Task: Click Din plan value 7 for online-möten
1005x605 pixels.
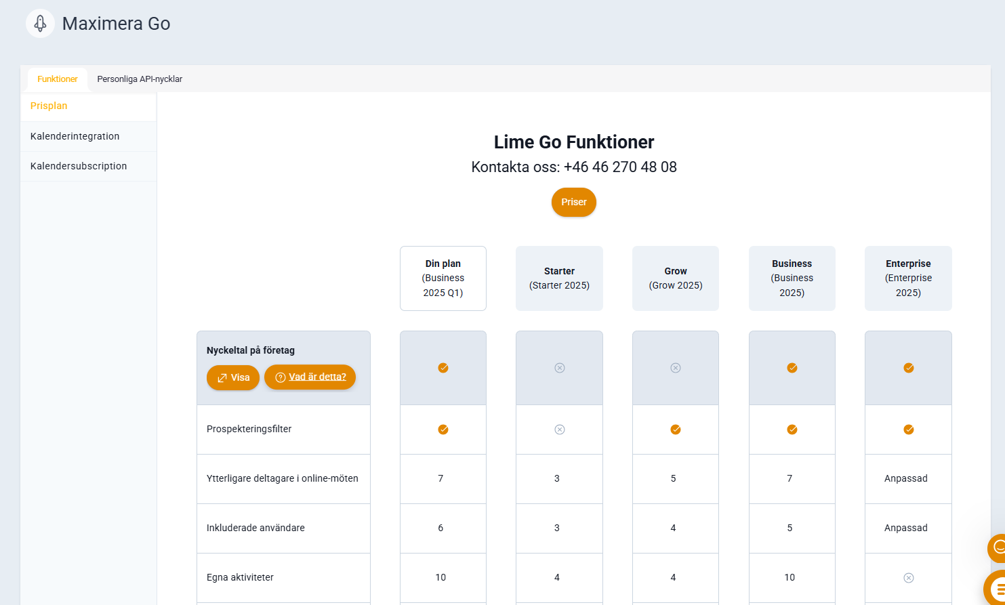Action: tap(440, 479)
